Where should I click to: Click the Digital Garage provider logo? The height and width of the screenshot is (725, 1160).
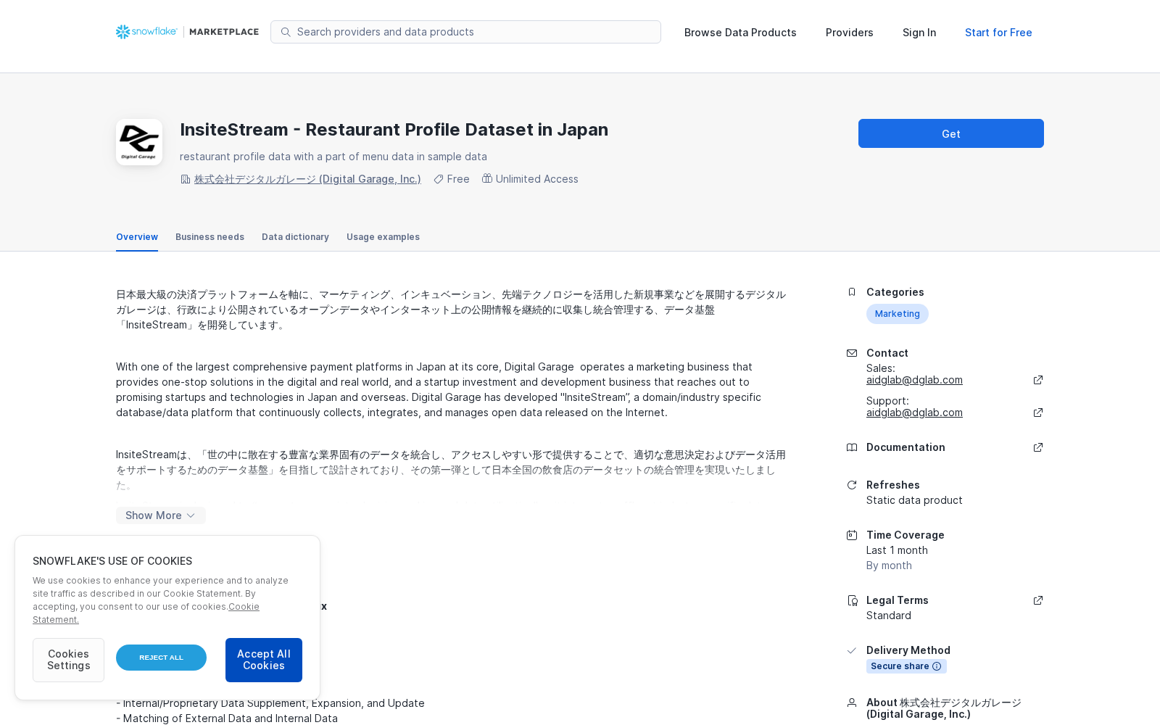click(139, 142)
